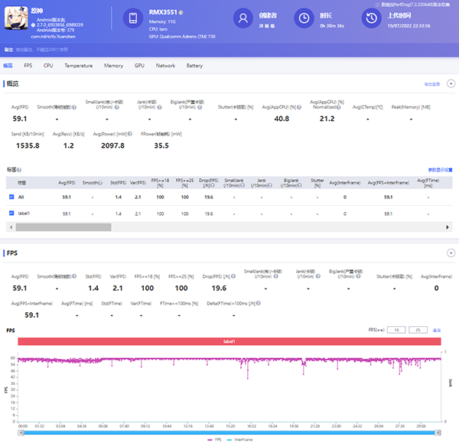The width and height of the screenshot is (459, 447).
Task: Click the help icon next to RMX3551
Action: (181, 13)
